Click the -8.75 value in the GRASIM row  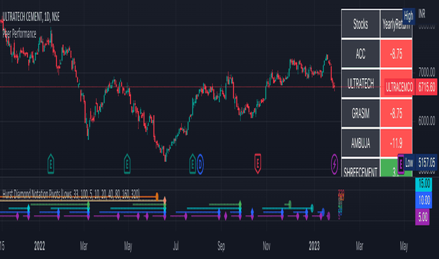(x=396, y=113)
